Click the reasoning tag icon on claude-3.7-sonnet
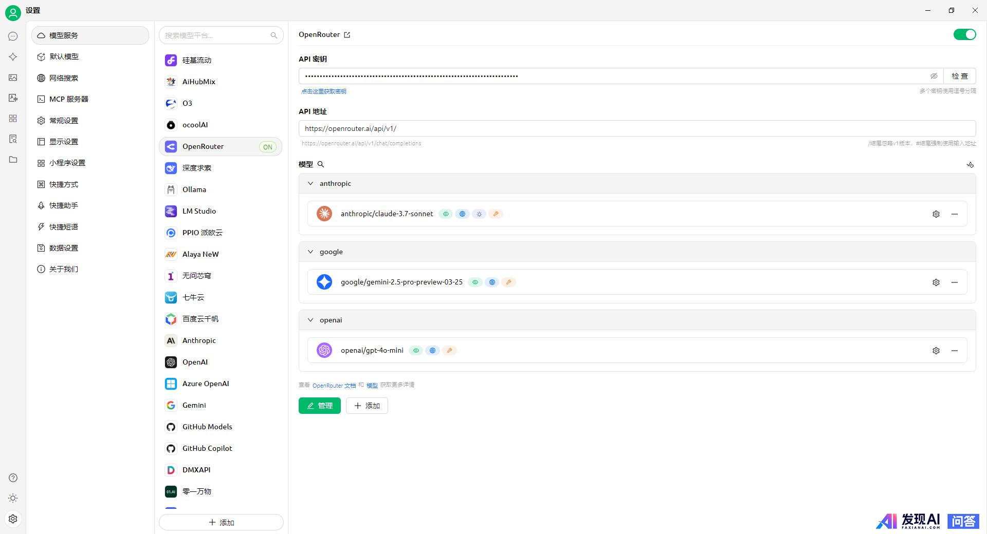 (x=479, y=214)
